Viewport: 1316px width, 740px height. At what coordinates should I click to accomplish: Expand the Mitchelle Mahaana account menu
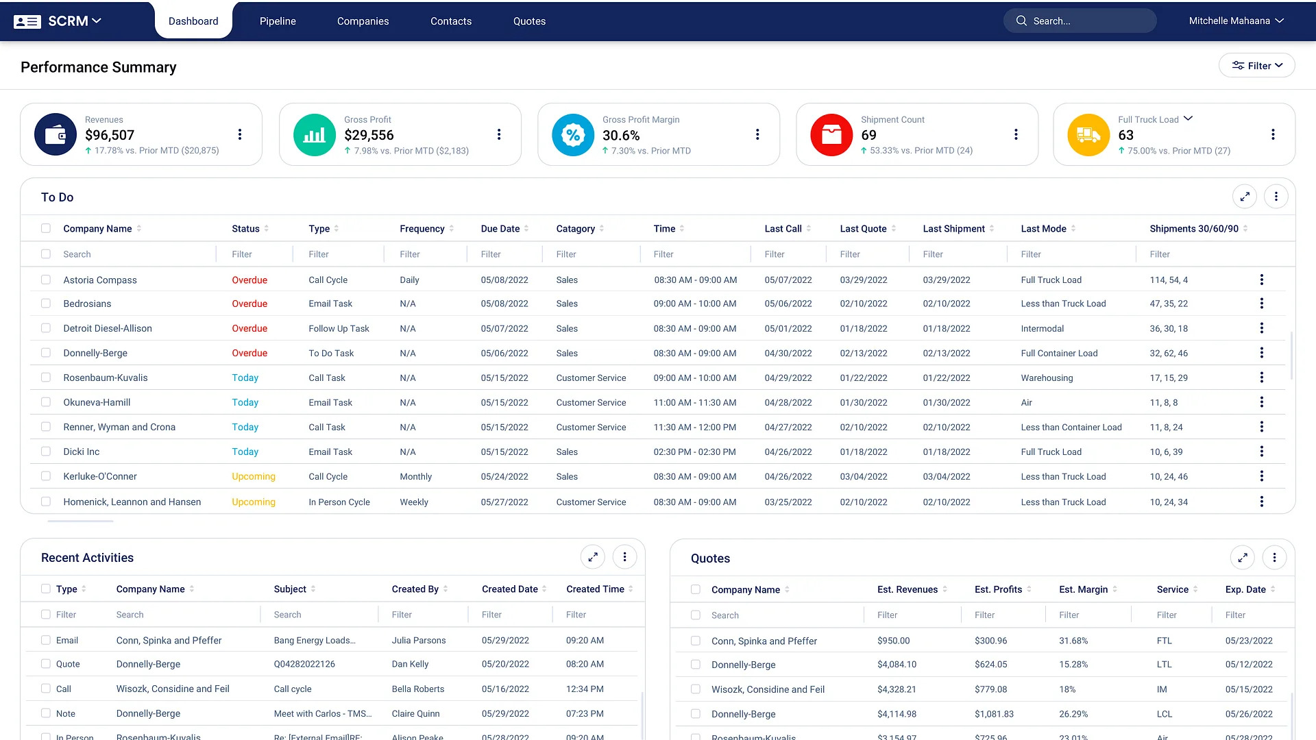(1236, 21)
